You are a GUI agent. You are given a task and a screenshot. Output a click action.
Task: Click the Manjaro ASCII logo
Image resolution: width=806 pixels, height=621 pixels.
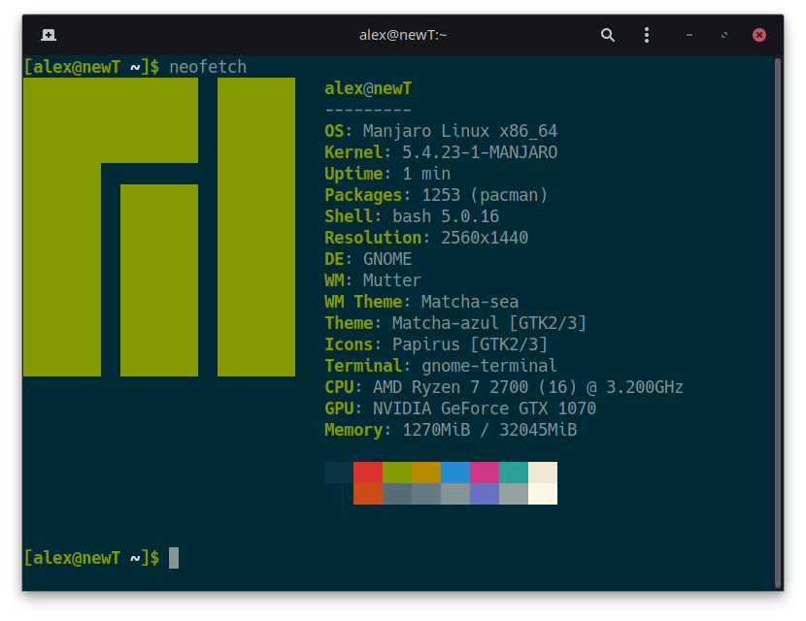159,227
